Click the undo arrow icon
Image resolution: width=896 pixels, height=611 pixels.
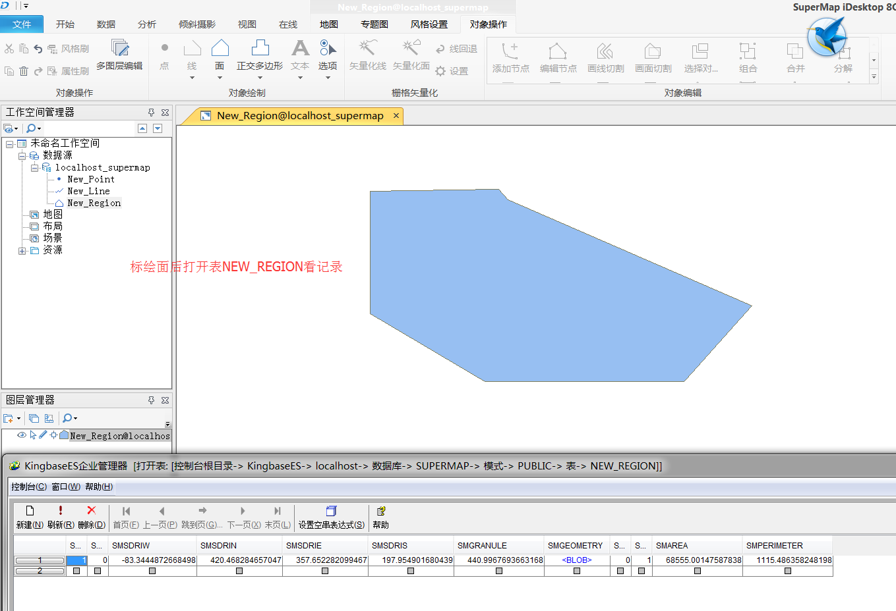(x=38, y=49)
